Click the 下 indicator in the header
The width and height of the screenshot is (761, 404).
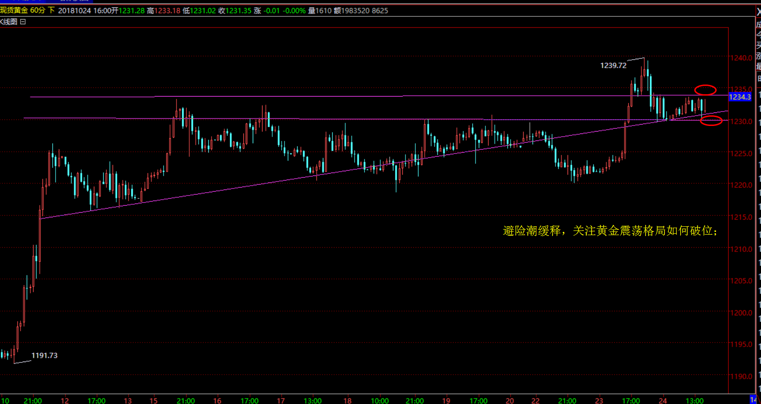click(51, 10)
